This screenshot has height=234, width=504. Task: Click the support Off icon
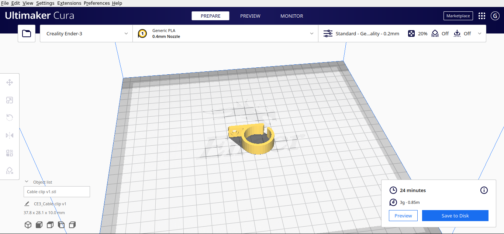[435, 33]
